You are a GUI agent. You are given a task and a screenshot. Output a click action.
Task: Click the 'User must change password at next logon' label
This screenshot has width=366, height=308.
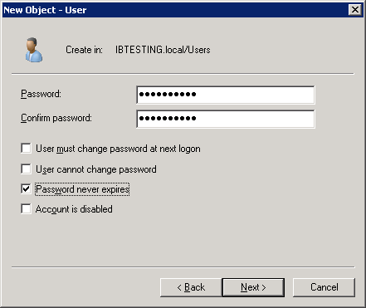(118, 149)
